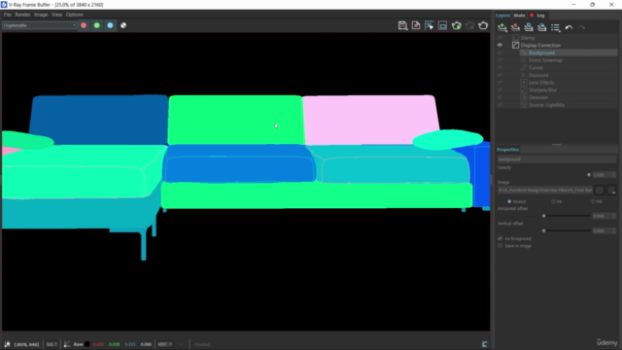Select the Properties tab

pos(507,150)
